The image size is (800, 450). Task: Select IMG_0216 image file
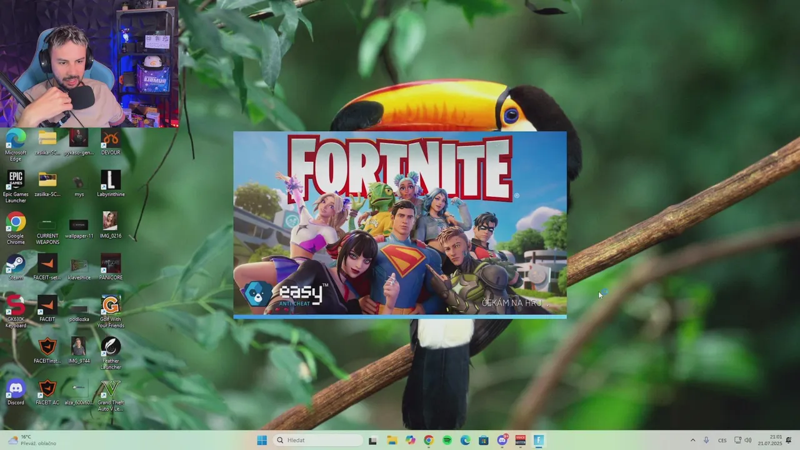coord(111,226)
